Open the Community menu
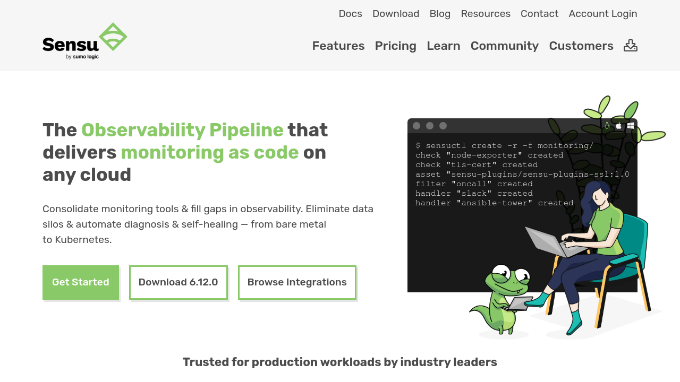This screenshot has width=680, height=382. (504, 46)
